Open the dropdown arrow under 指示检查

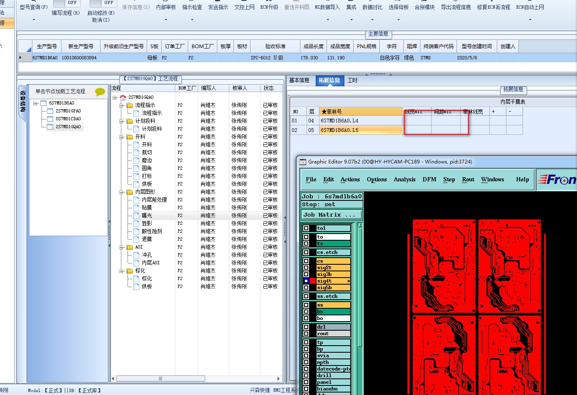[192, 20]
